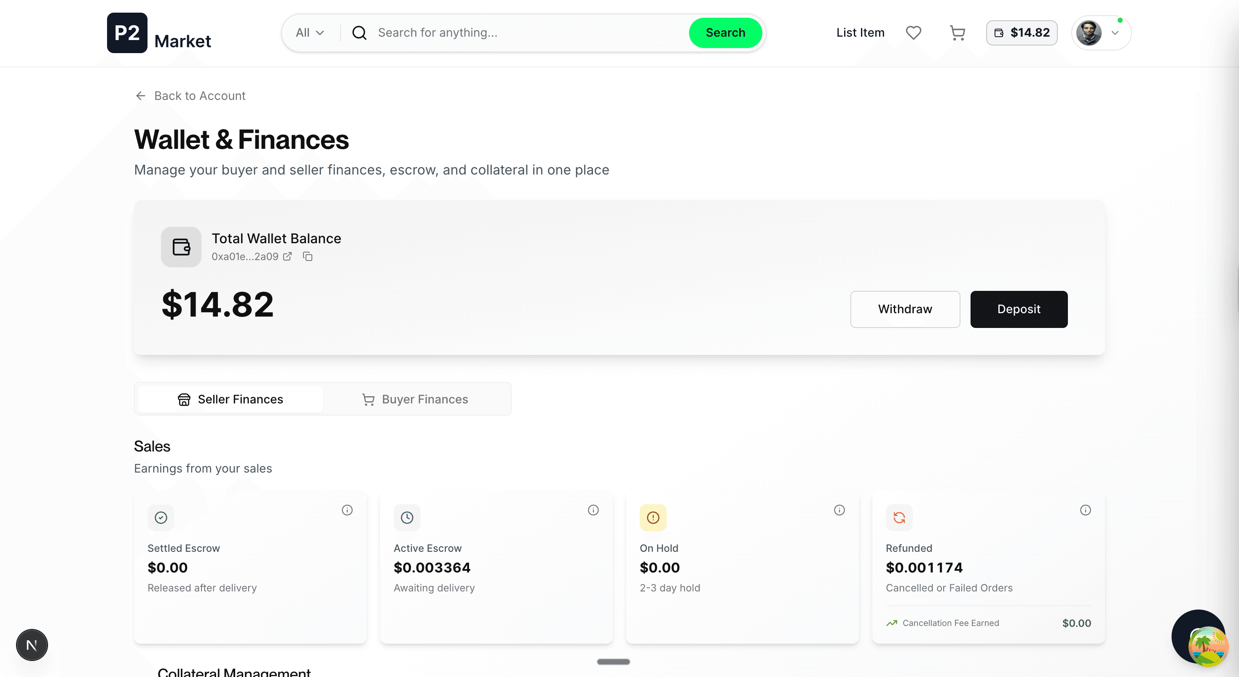Click the P2 Market logo
Screen dimensions: 1239x677
(x=159, y=33)
